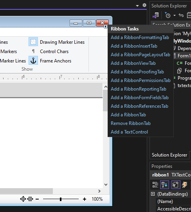Select the file below C# under Form1
191x212 pixels.
[x=184, y=71]
